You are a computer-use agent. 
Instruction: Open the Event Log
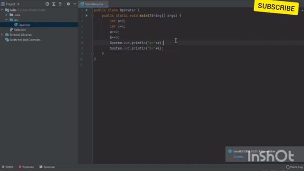pos(294,167)
